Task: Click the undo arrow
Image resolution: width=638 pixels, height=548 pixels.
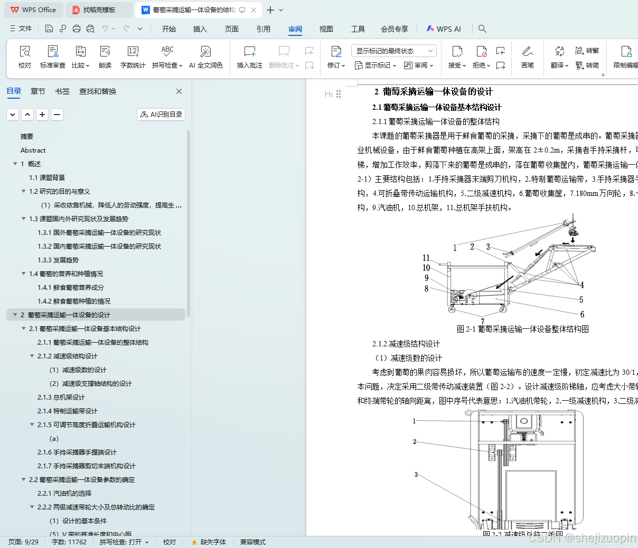Action: (105, 29)
